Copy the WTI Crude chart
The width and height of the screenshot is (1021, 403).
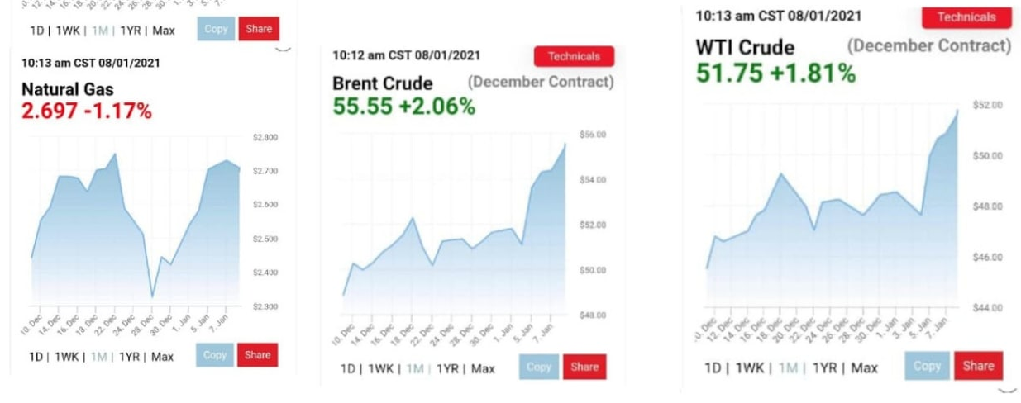pos(927,366)
